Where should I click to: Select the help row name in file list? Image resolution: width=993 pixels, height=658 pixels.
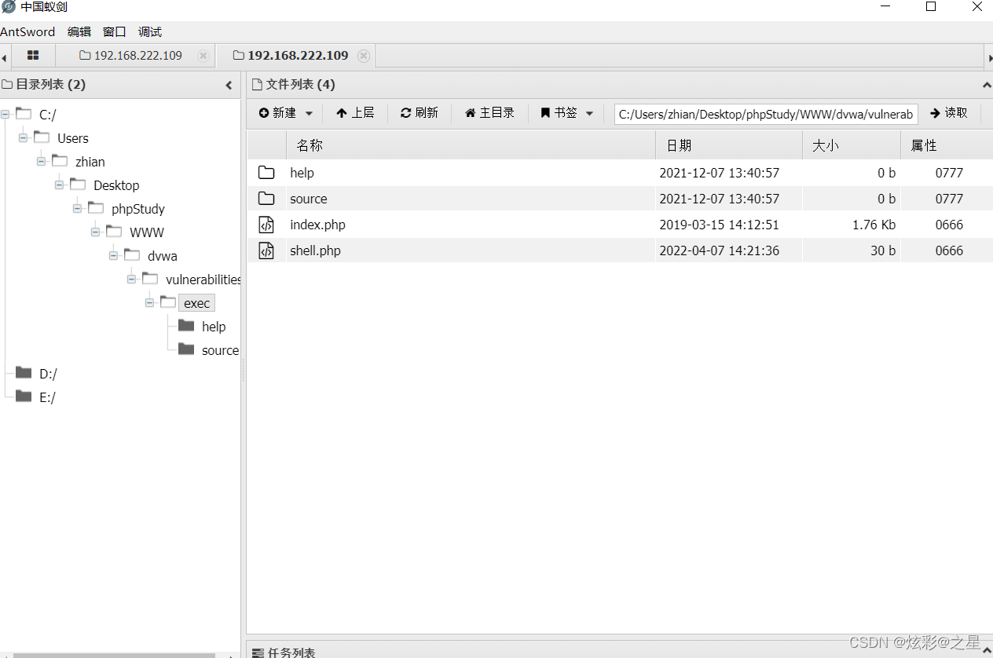[302, 173]
